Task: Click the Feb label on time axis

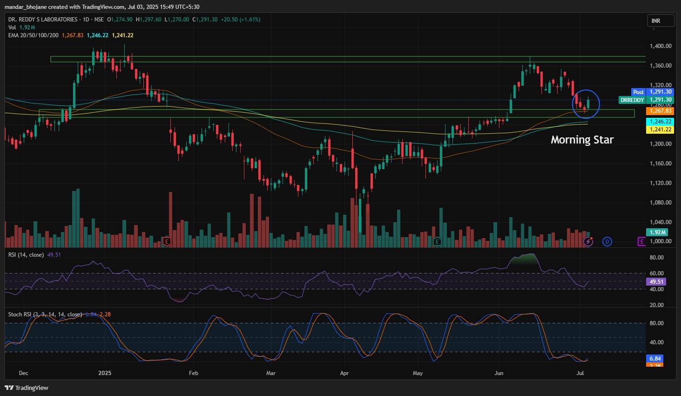Action: click(x=194, y=373)
